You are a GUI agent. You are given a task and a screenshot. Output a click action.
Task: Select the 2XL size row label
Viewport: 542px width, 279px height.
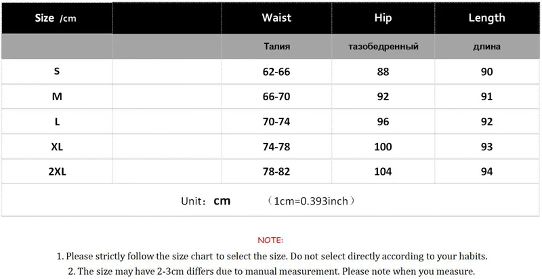(x=57, y=171)
